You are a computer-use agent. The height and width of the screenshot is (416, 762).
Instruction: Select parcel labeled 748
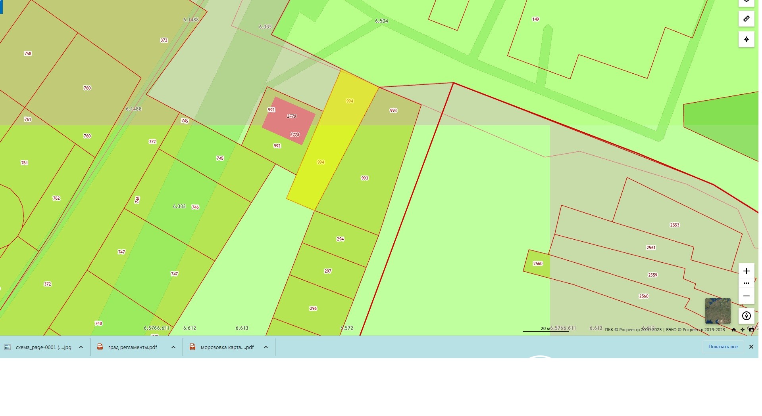(x=98, y=323)
